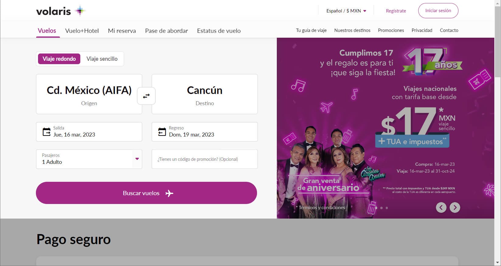Focus the promotion code input field

click(204, 159)
